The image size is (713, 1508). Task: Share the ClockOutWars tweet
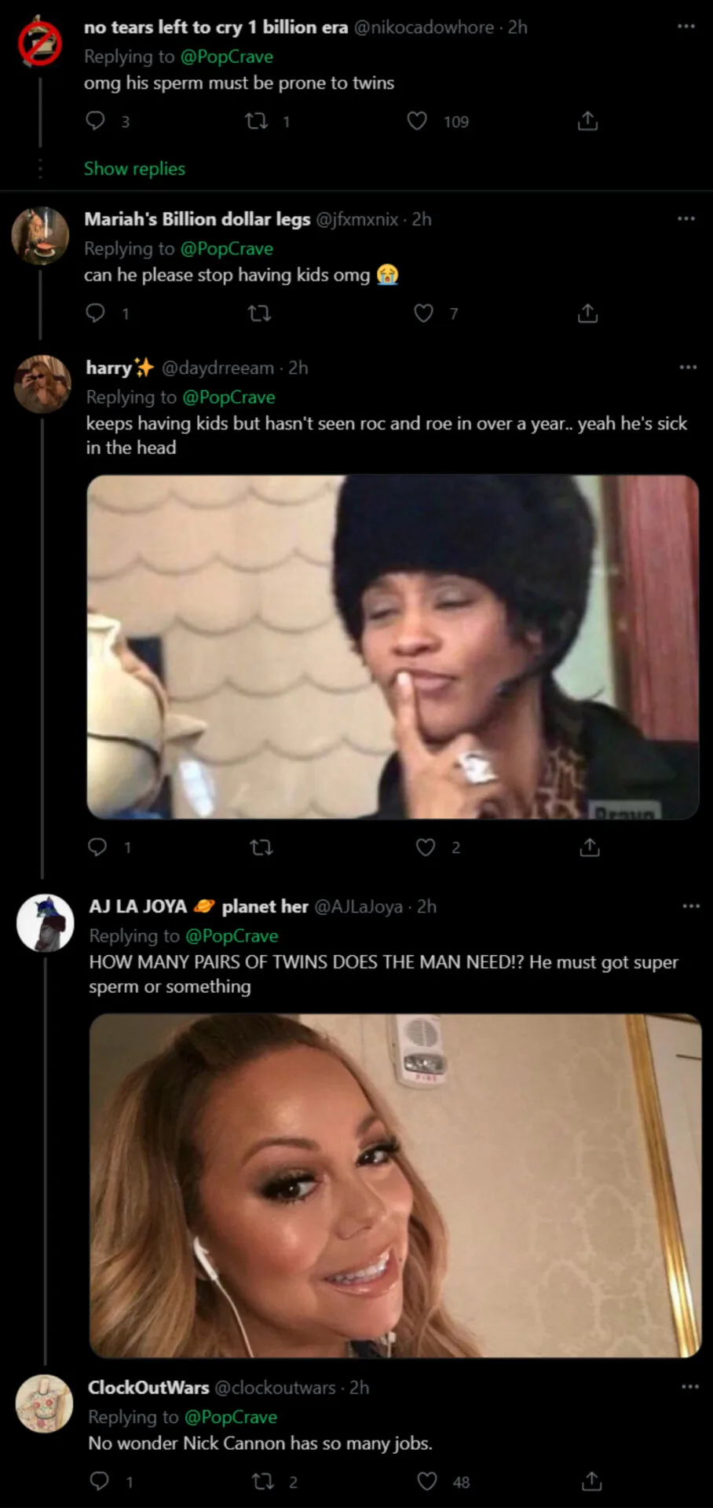(591, 1481)
